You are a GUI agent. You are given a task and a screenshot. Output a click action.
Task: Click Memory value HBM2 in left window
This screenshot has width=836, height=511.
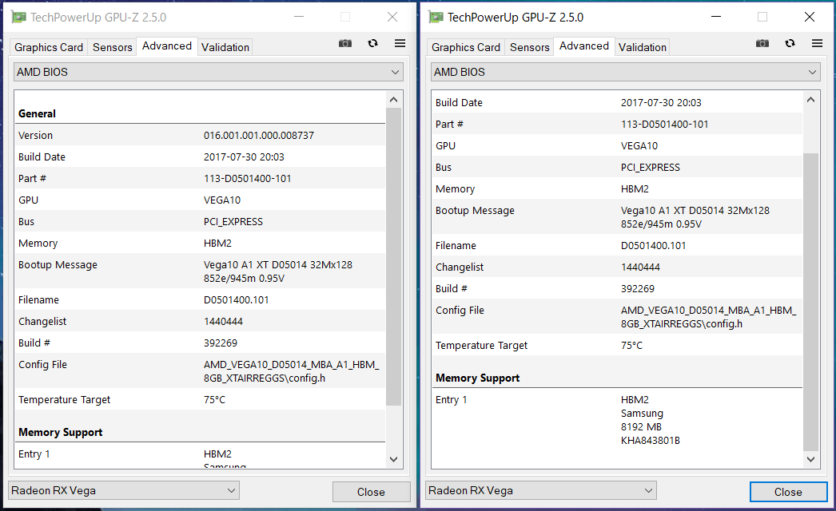(217, 243)
